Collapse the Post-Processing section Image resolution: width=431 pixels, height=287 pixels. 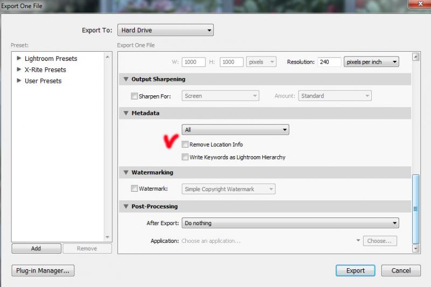pyautogui.click(x=126, y=206)
